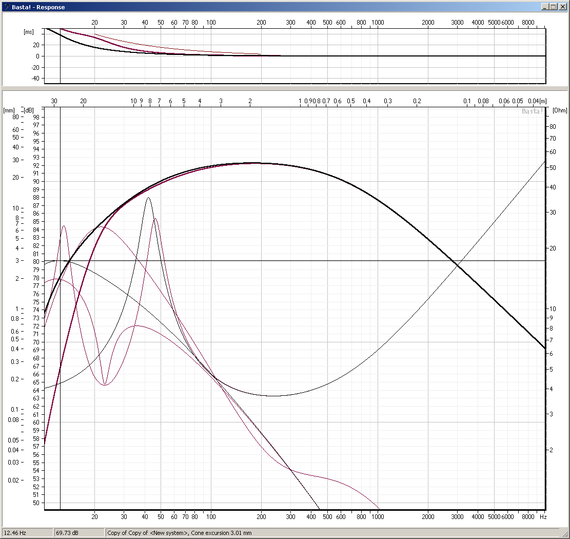
Task: Click the [ms] axis label in the top graph
Action: [x=29, y=32]
